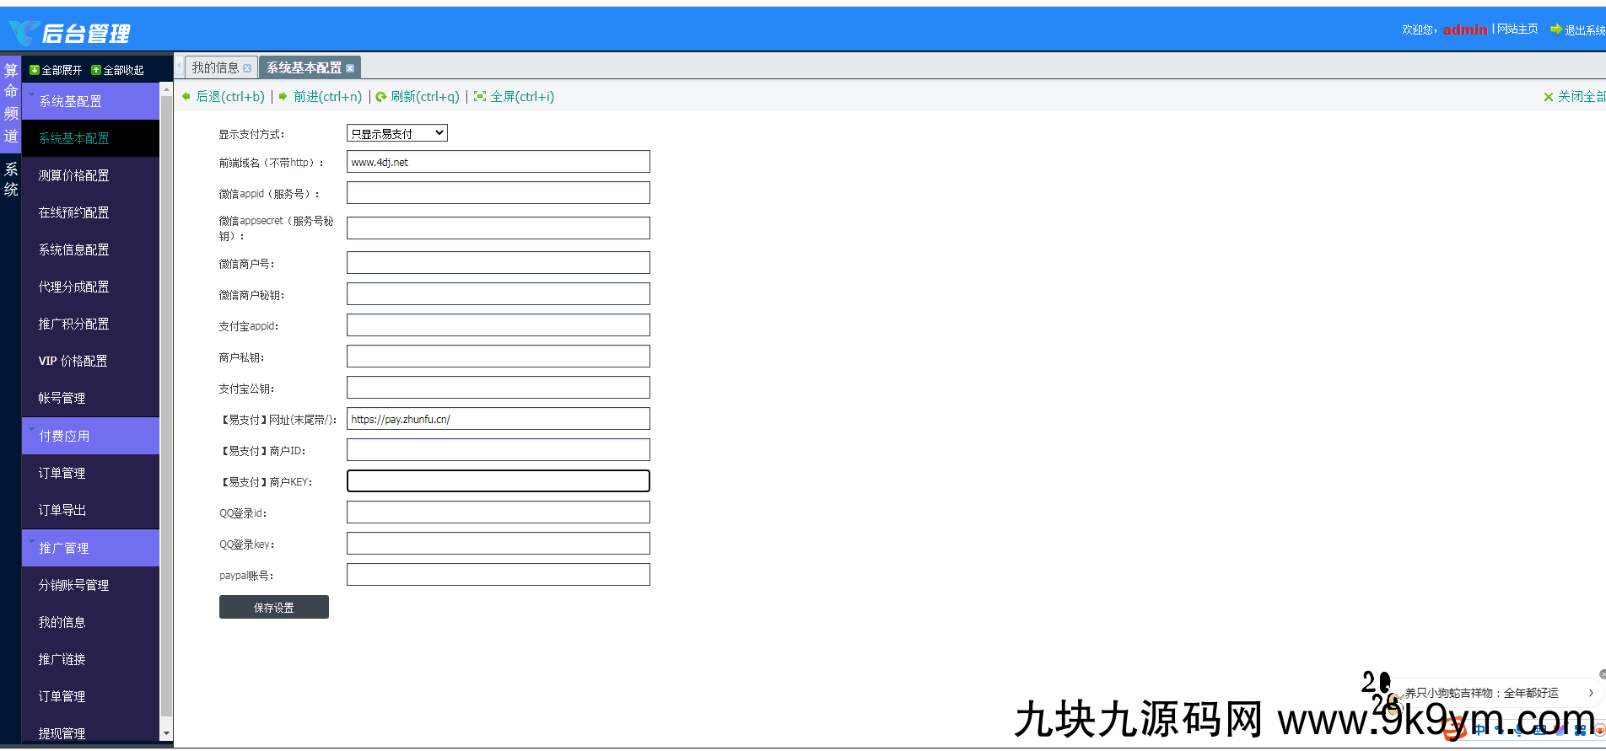The image size is (1606, 751).
Task: Collapse the 推广管理 menu group
Action: pos(90,548)
